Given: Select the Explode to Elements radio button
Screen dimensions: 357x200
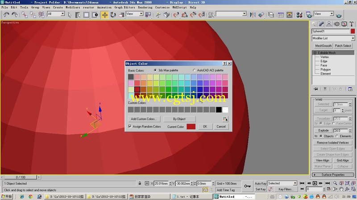Looking at the screenshot, I should pos(337,136).
